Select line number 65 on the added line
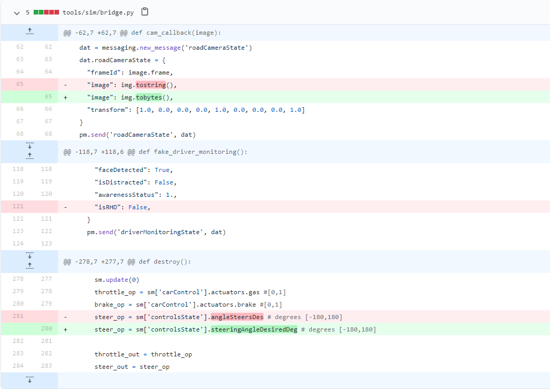This screenshot has width=550, height=389. [48, 97]
